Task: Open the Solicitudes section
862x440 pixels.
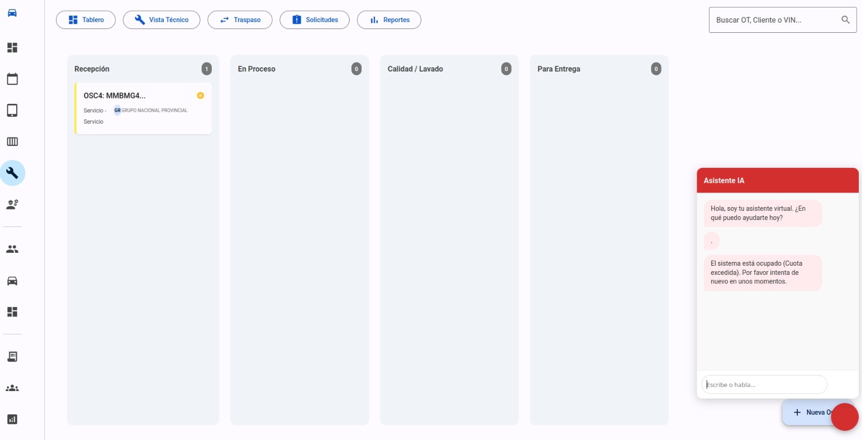Action: pos(314,20)
